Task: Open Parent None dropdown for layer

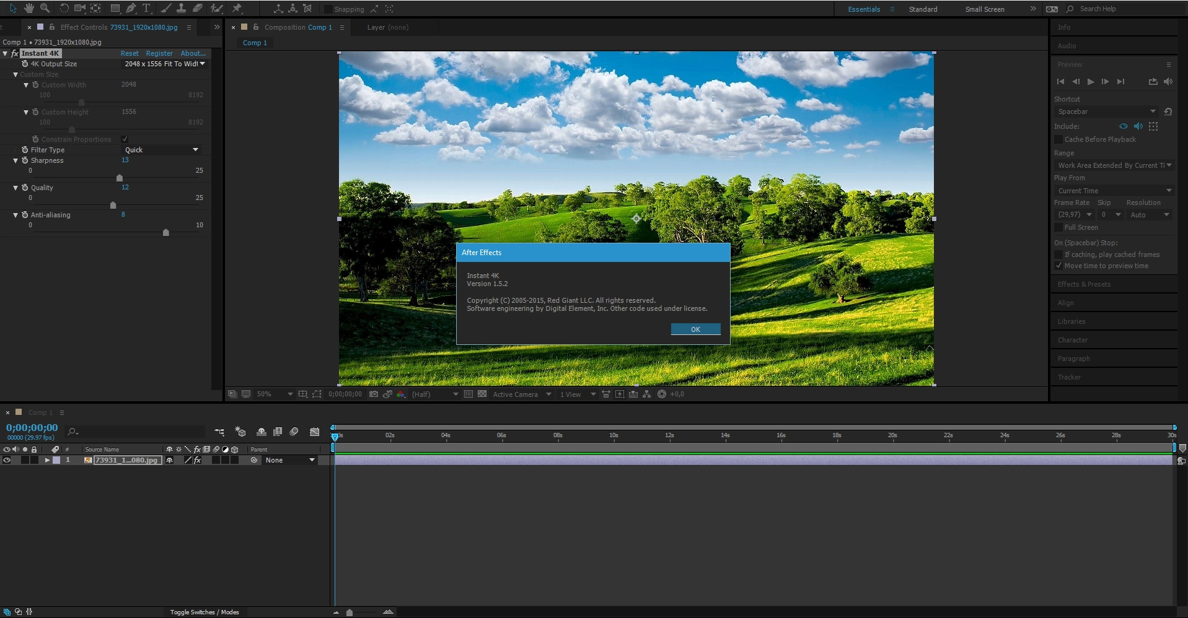Action: tap(290, 460)
